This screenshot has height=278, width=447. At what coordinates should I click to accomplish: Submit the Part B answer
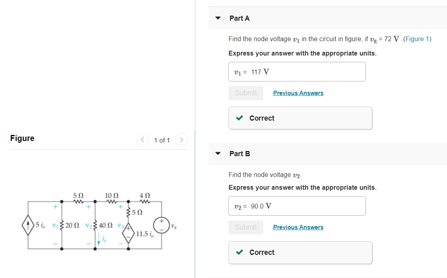click(x=246, y=227)
